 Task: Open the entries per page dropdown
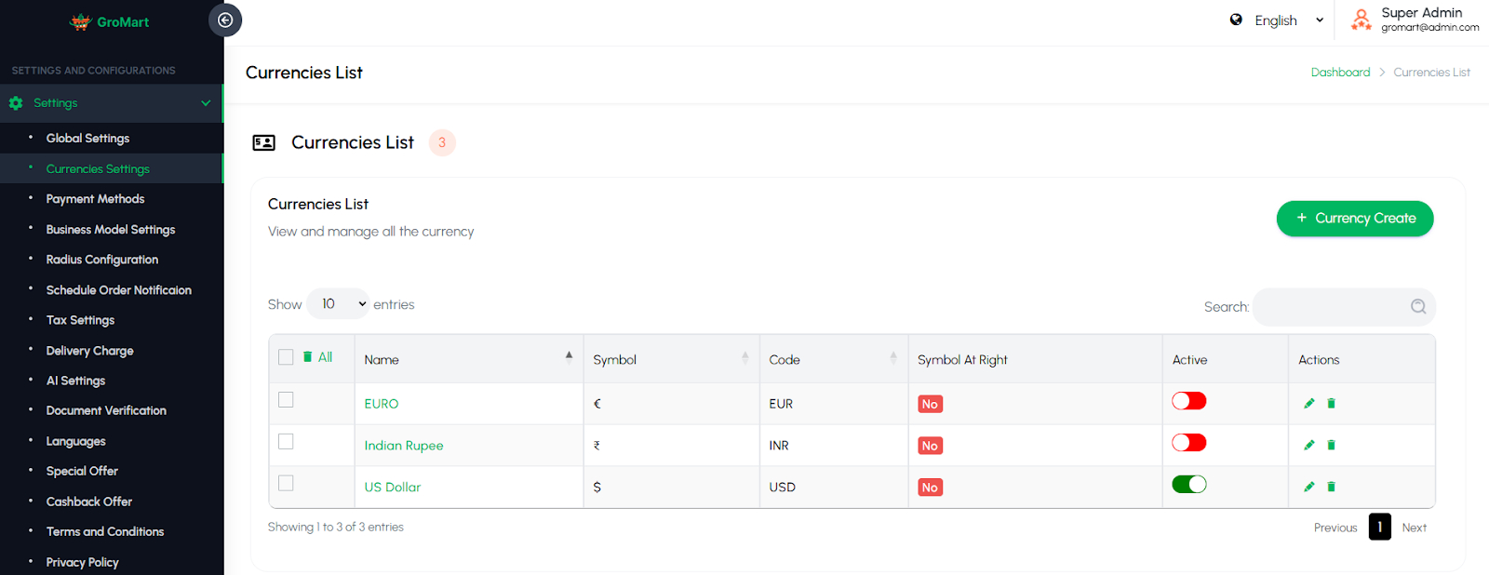coord(339,304)
